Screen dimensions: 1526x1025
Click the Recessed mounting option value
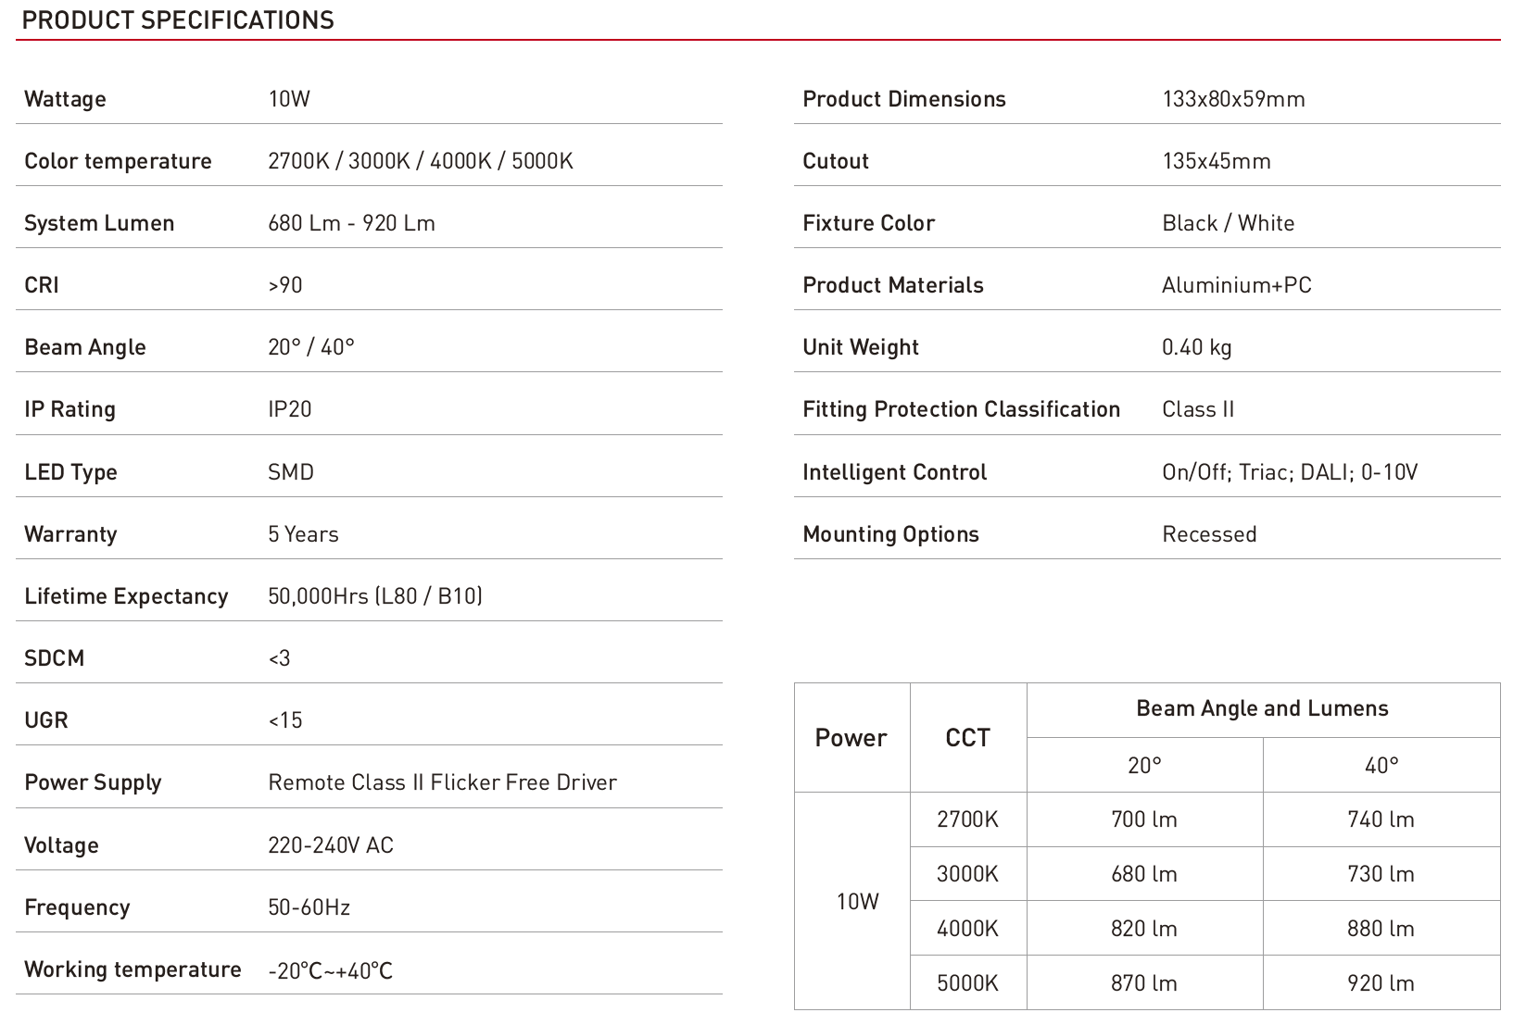point(1209,534)
